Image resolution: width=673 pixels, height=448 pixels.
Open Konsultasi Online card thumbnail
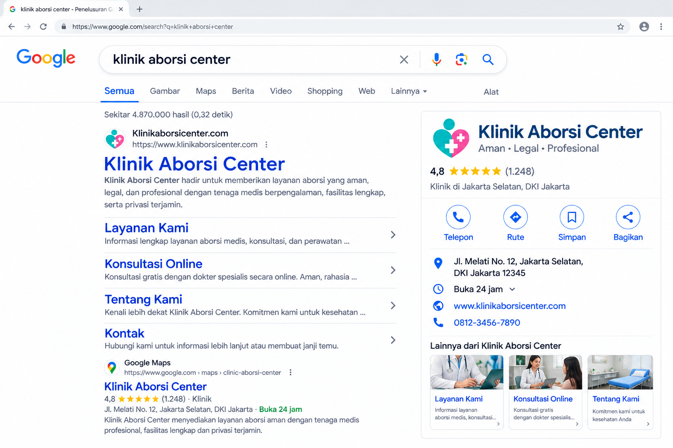point(545,372)
